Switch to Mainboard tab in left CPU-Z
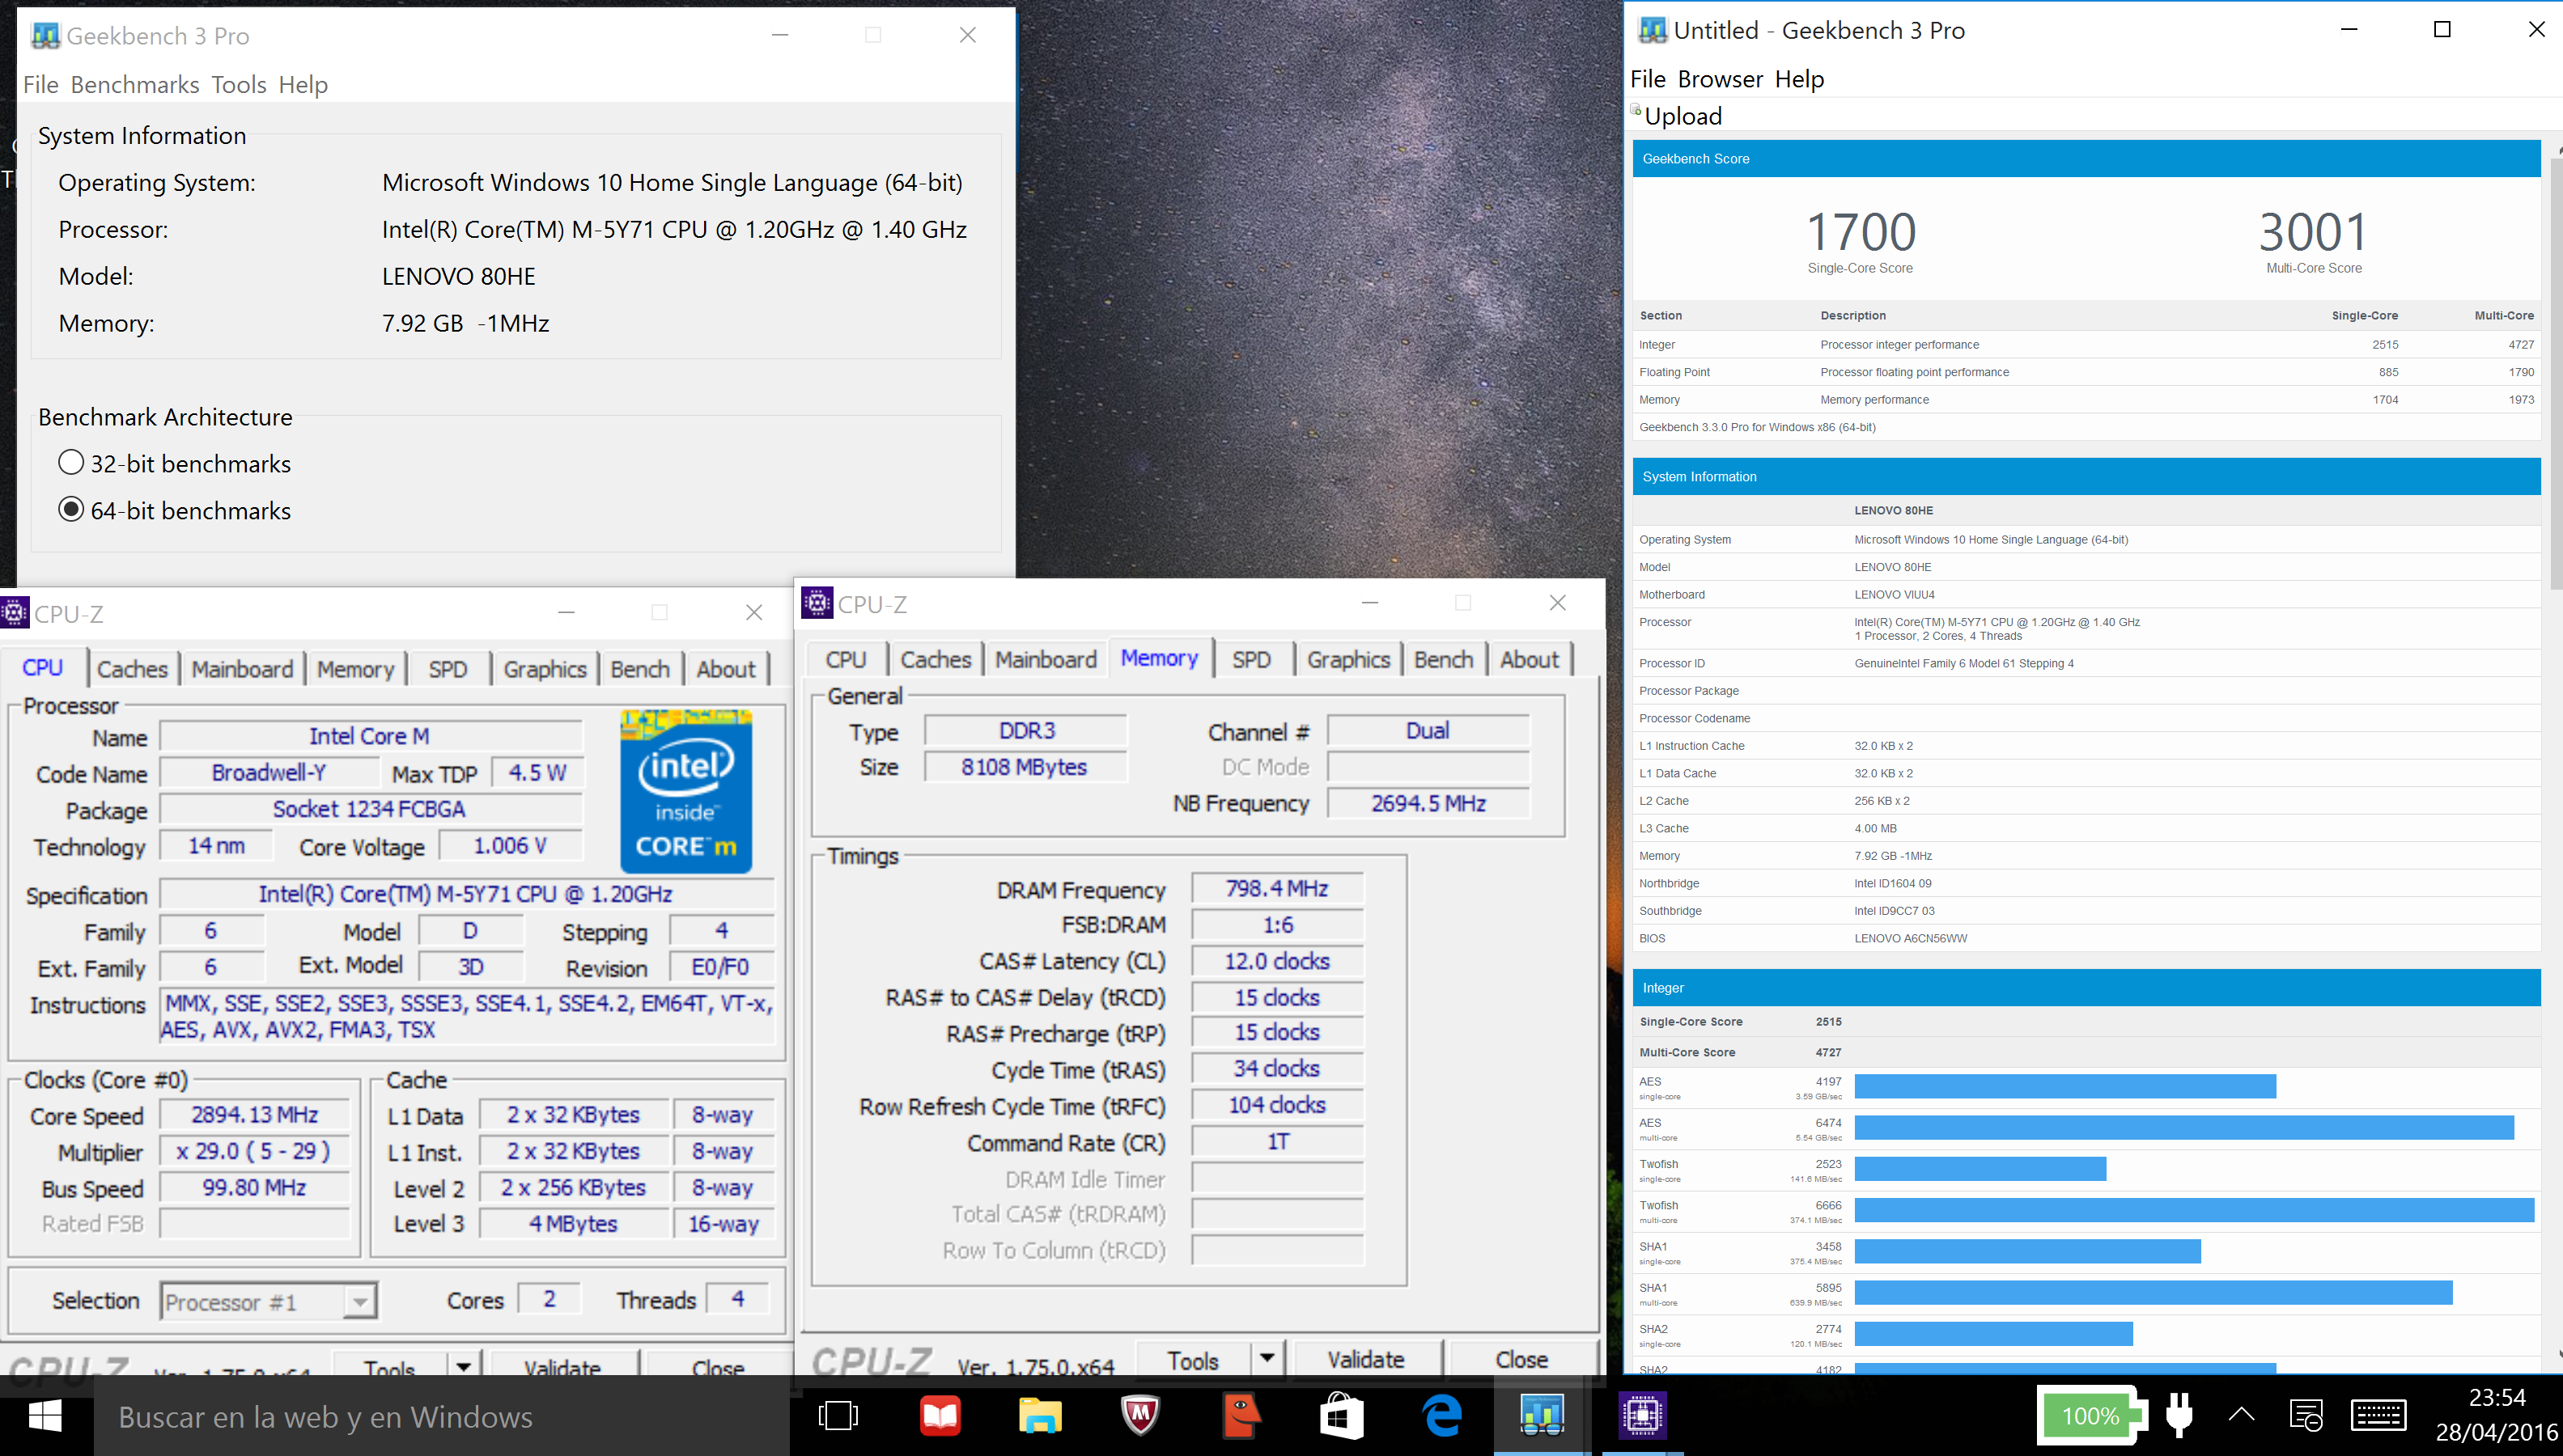Screen dimensions: 2563x1456 [x=242, y=669]
